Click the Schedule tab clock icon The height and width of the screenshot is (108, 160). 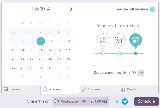click(x=45, y=89)
